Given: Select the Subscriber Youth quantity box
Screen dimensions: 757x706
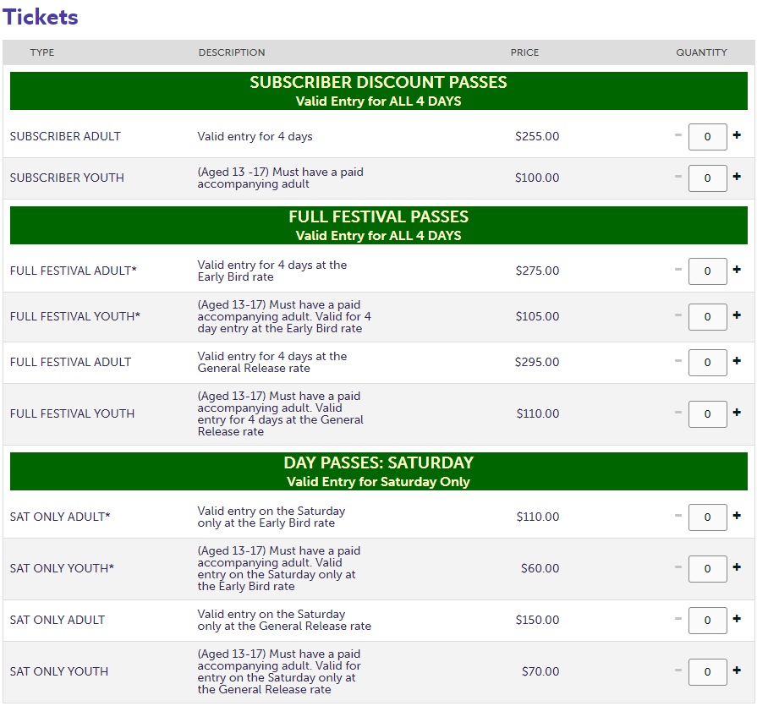Looking at the screenshot, I should [707, 178].
